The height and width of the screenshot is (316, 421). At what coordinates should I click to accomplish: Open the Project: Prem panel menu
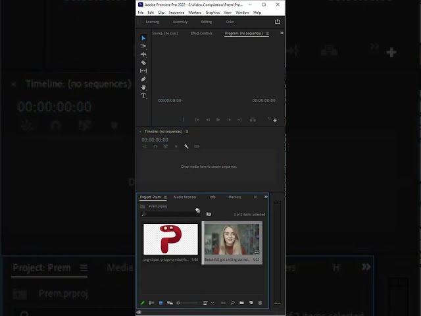pos(165,197)
